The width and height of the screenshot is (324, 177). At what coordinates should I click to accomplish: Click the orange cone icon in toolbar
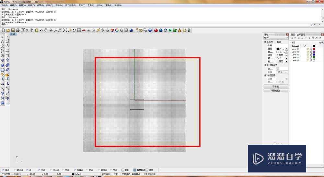[179, 30]
